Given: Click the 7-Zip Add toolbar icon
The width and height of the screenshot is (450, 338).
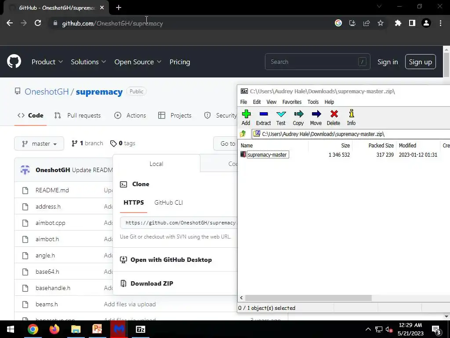Looking at the screenshot, I should (246, 118).
